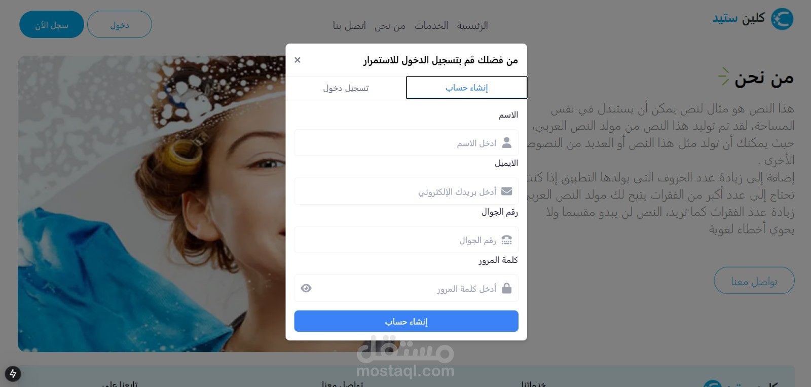Toggle password visibility eye icon
This screenshot has width=811, height=387.
coord(306,288)
